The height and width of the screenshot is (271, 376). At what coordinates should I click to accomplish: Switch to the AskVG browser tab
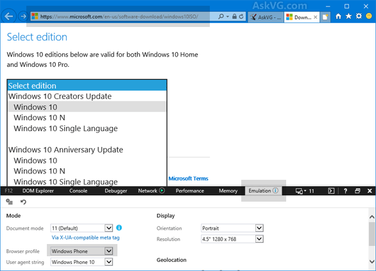pyautogui.click(x=266, y=17)
